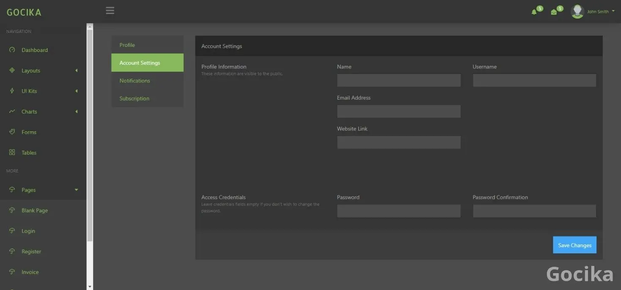
Task: Focus the Email Address input field
Action: pos(398,111)
